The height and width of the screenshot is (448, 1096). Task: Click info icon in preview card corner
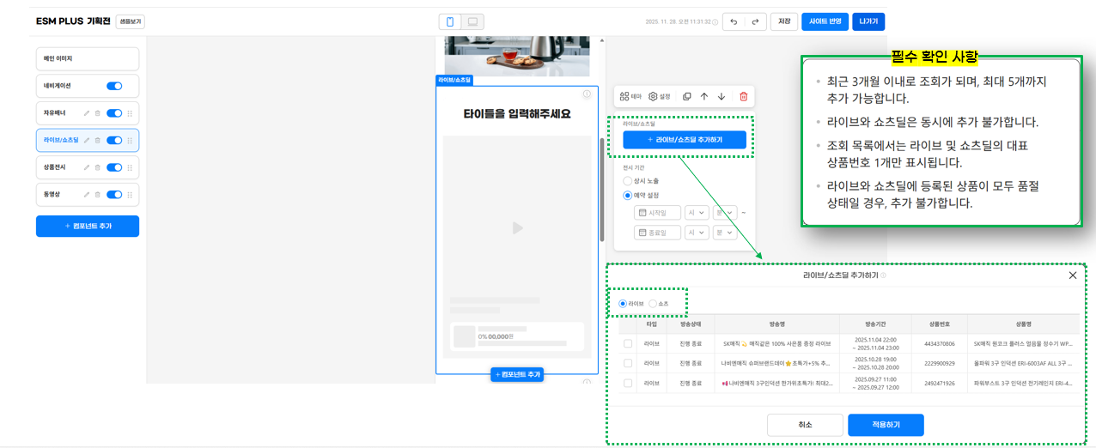pos(587,94)
